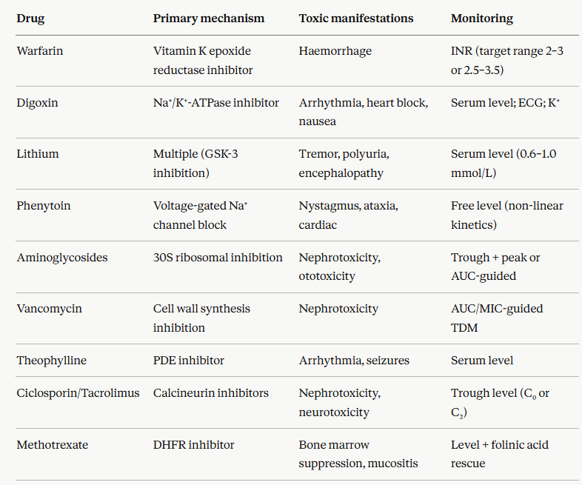Click the Arrhythmia, seizures cell
Image resolution: width=582 pixels, height=485 pixels.
(x=353, y=361)
